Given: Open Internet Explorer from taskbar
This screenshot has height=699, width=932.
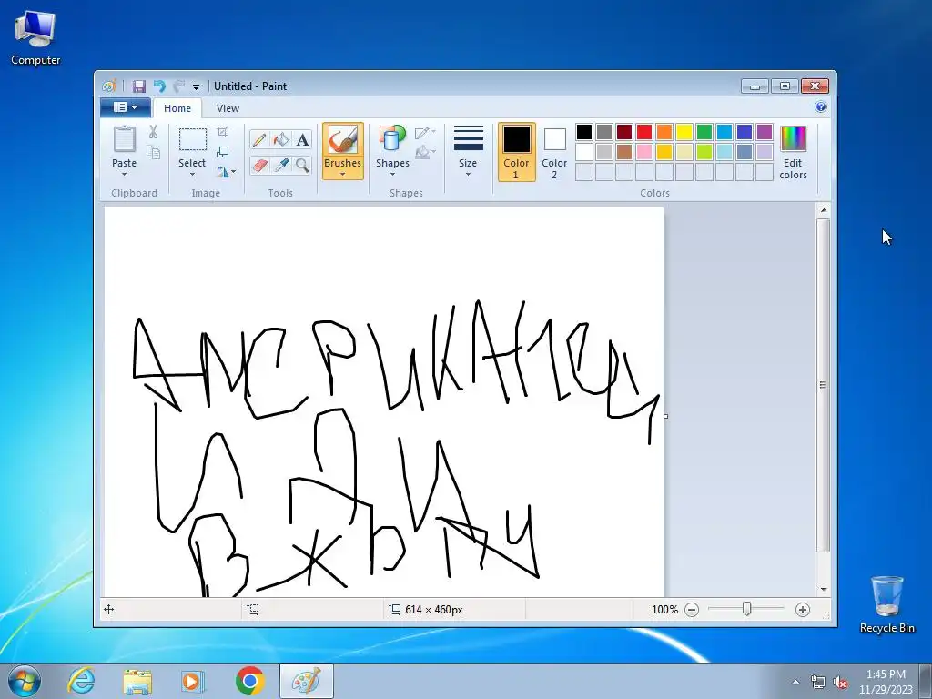Looking at the screenshot, I should (x=81, y=681).
